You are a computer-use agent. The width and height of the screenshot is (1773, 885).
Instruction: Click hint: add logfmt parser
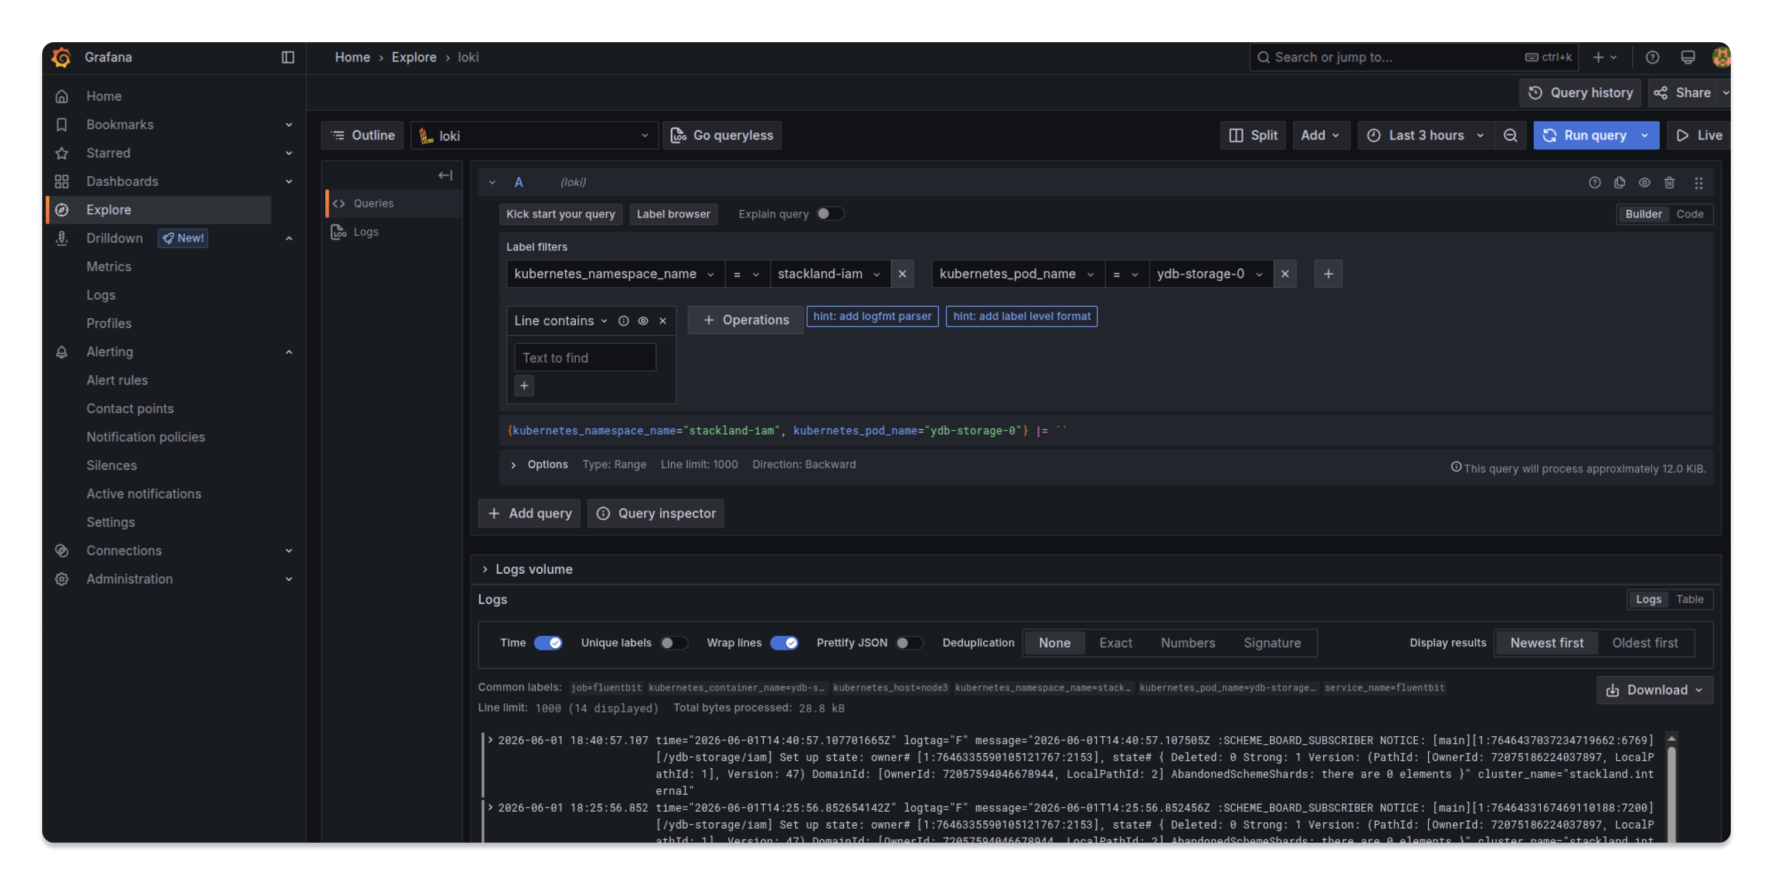pos(872,316)
